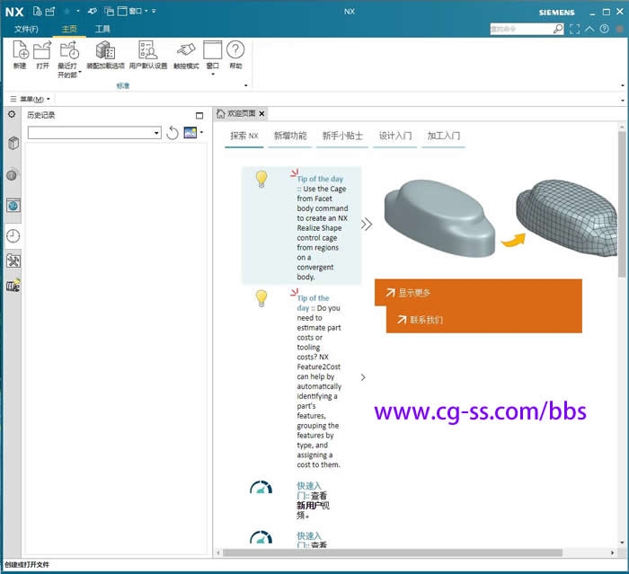The height and width of the screenshot is (574, 629).
Task: Open the 文件(F) menu
Action: coord(26,29)
